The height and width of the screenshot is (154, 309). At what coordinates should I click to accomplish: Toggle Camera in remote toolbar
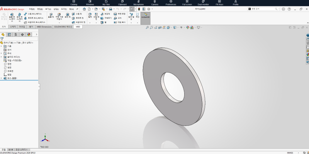(155, 3)
